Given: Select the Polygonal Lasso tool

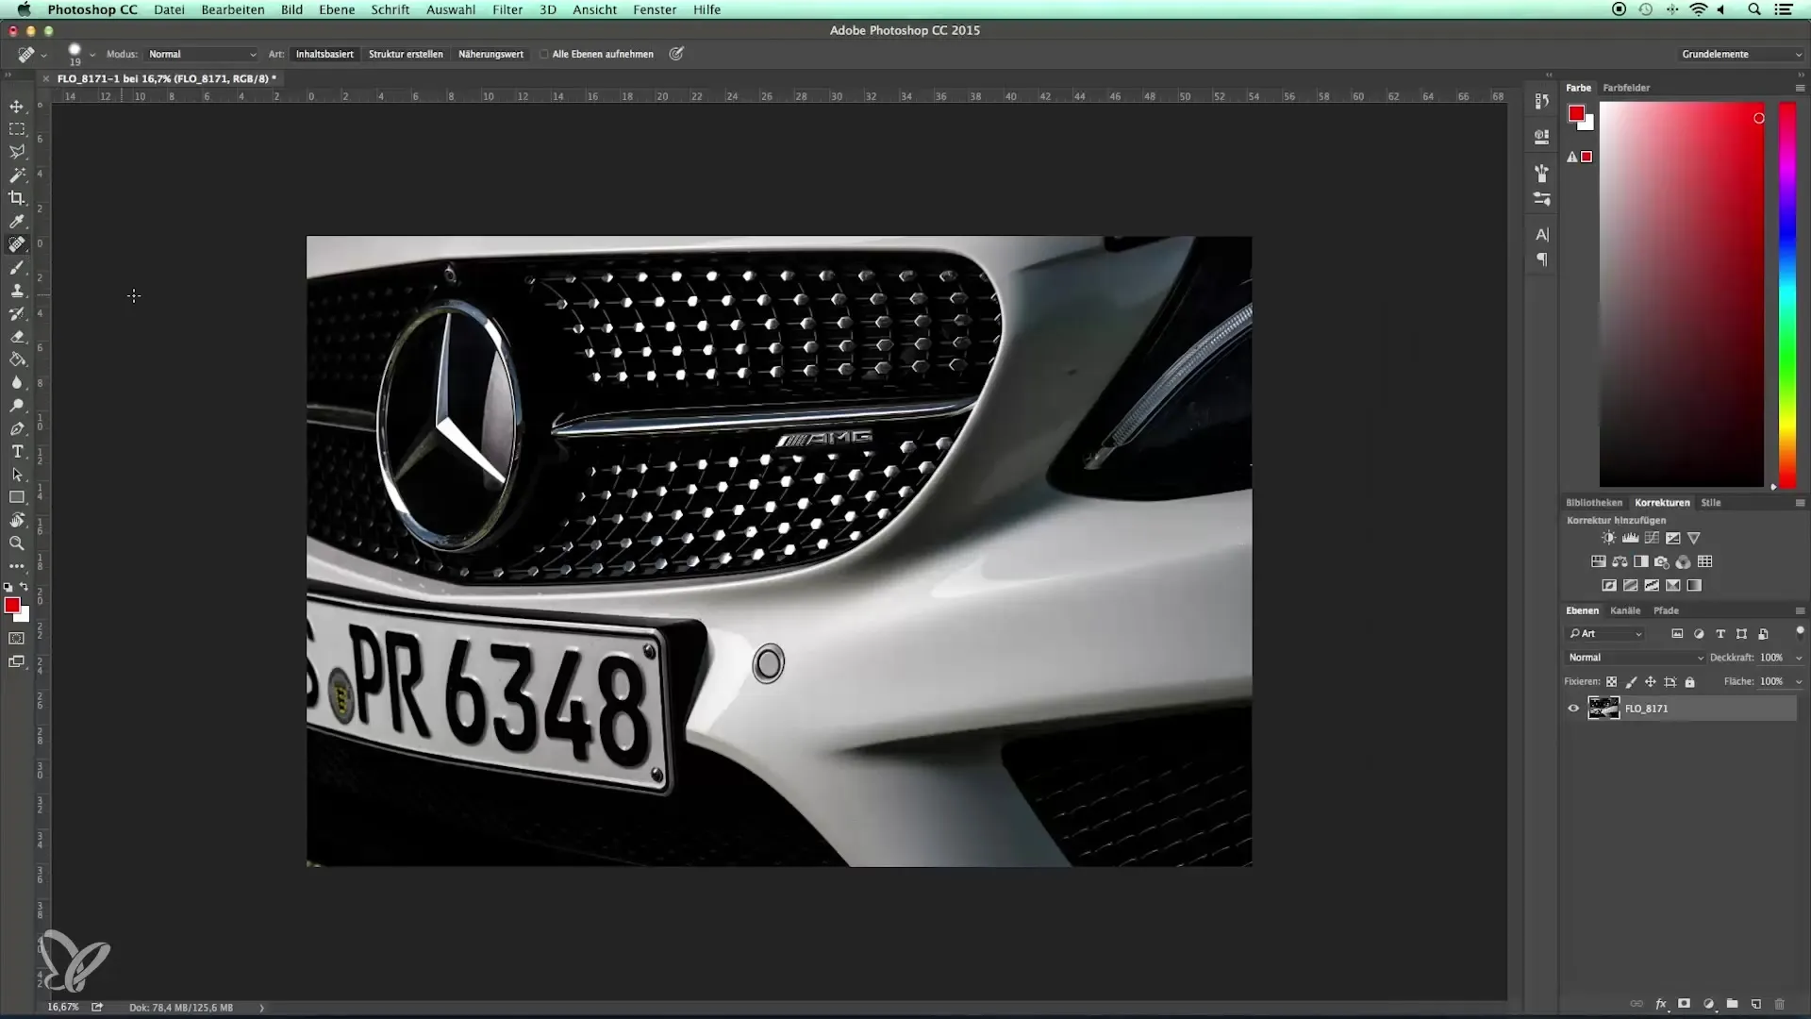Looking at the screenshot, I should [x=17, y=152].
